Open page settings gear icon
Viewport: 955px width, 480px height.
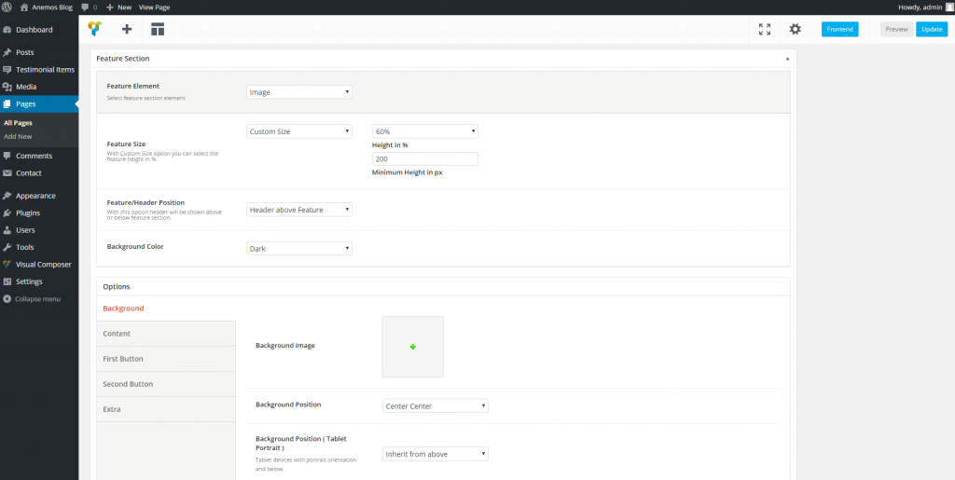click(795, 29)
